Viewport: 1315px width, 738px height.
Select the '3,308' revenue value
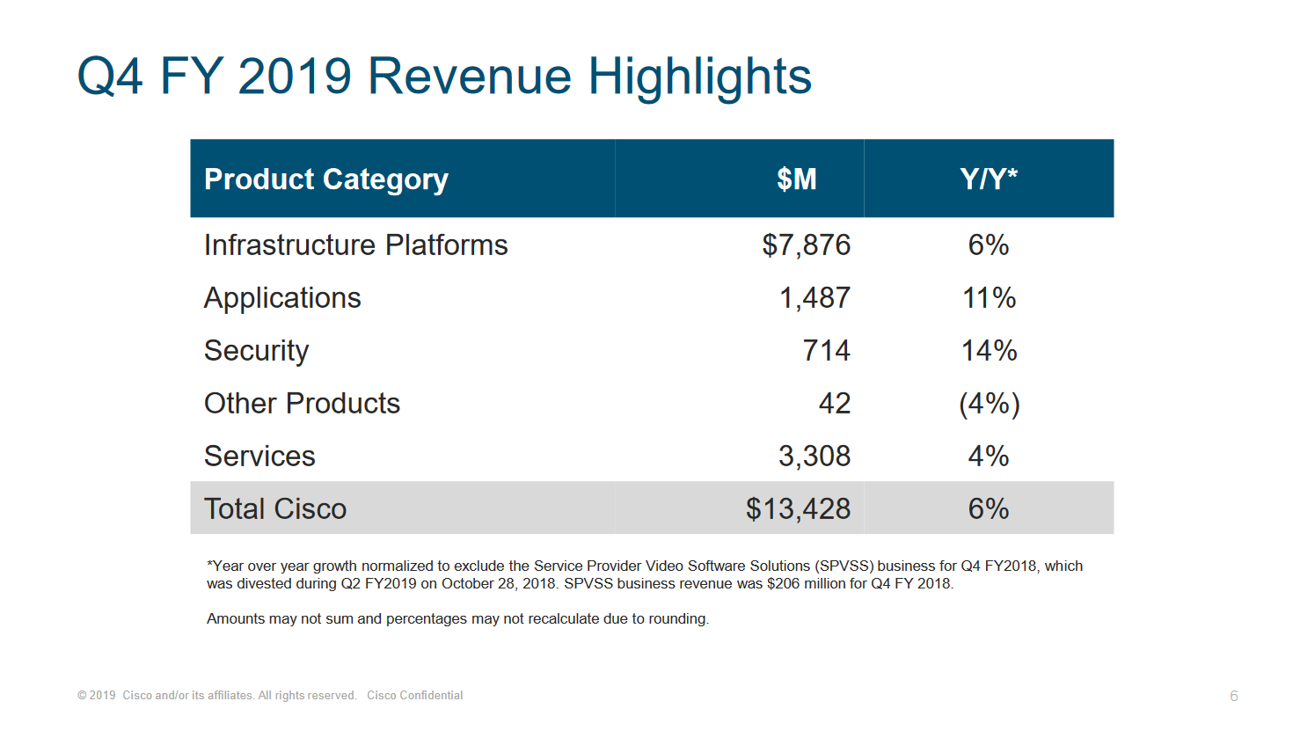(x=815, y=456)
